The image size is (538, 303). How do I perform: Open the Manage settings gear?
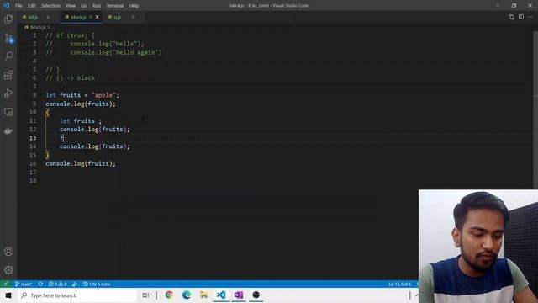[8, 270]
